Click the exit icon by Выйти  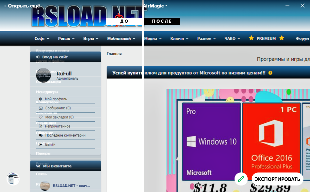(x=41, y=144)
